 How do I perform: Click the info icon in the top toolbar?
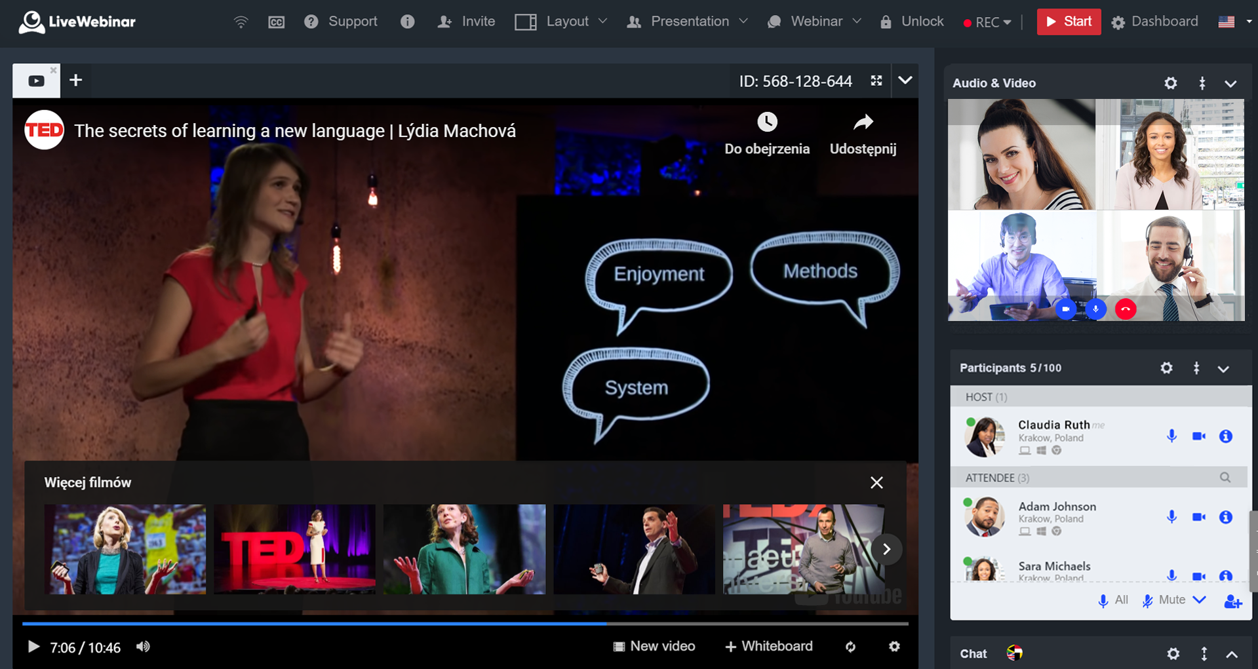tap(408, 22)
